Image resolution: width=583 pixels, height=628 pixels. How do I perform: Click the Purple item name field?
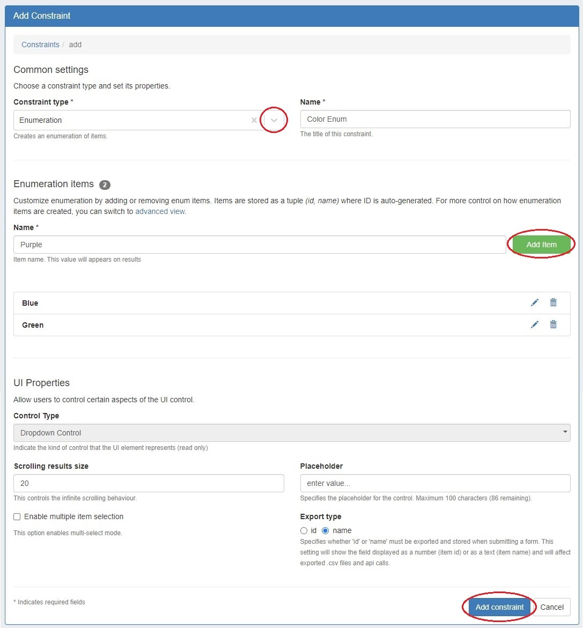[x=259, y=245]
